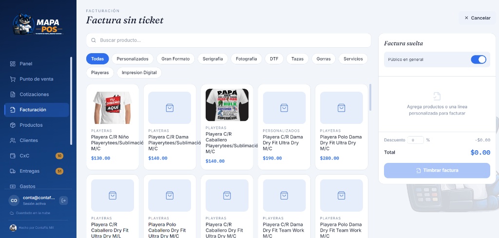Add Playera C/R Caballero Playerytees Papá shirt product

(x=227, y=127)
